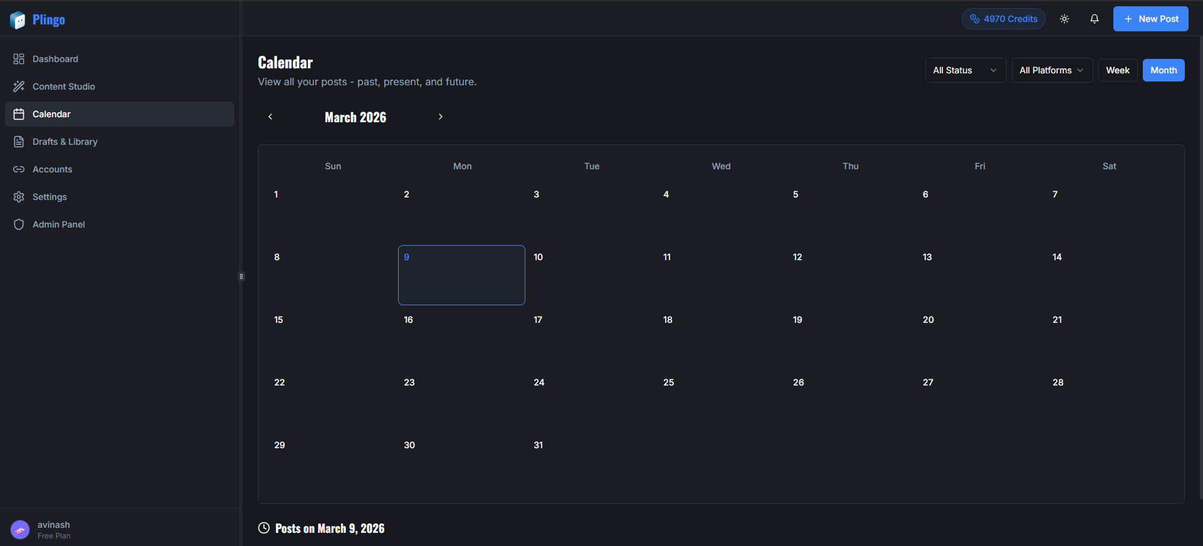Viewport: 1203px width, 546px height.
Task: Select the Calendar menu label
Action: tap(51, 114)
